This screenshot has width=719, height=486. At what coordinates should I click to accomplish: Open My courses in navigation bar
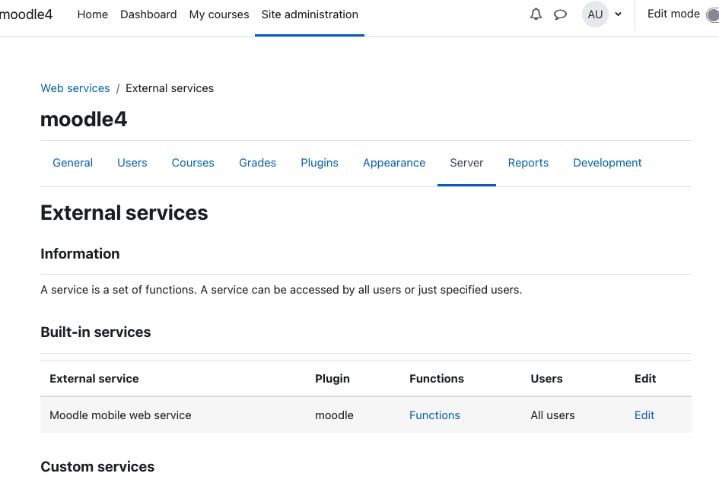(x=219, y=14)
